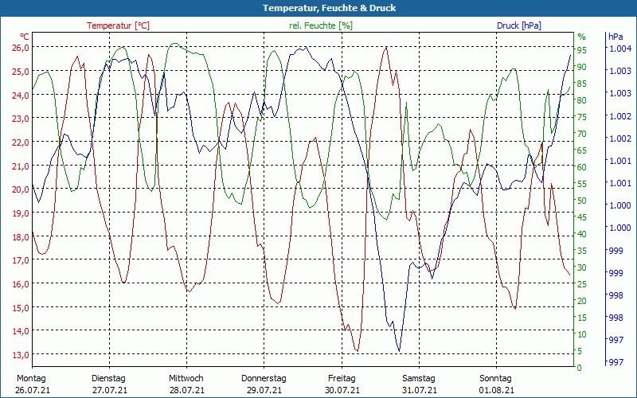The image size is (637, 398).
Task: Click the '13,0' temperature axis tick
Action: click(x=20, y=355)
